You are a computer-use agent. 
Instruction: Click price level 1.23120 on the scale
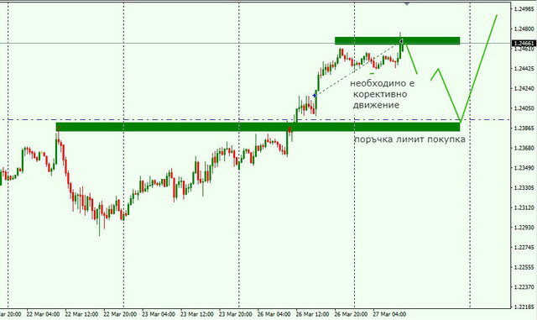(524, 207)
